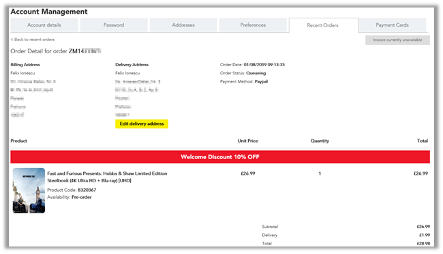Screen dimensions: 443x254
Task: Click Back to recent orders link
Action: point(33,40)
